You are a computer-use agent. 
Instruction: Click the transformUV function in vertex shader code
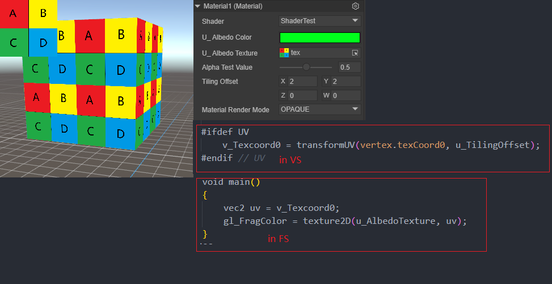pyautogui.click(x=326, y=145)
